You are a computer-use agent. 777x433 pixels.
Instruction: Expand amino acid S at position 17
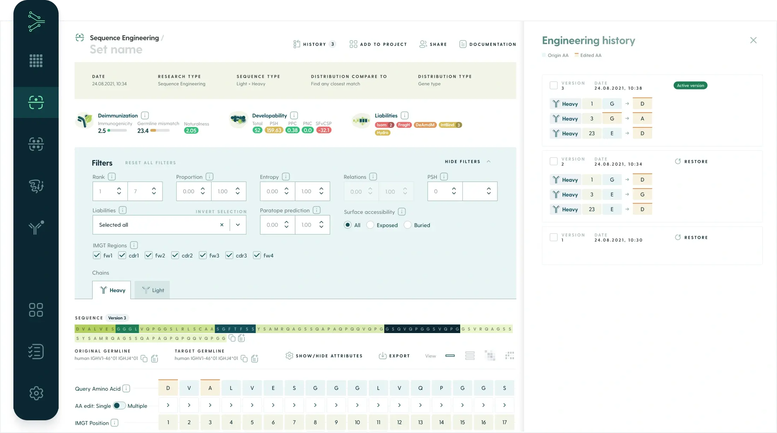(504, 405)
